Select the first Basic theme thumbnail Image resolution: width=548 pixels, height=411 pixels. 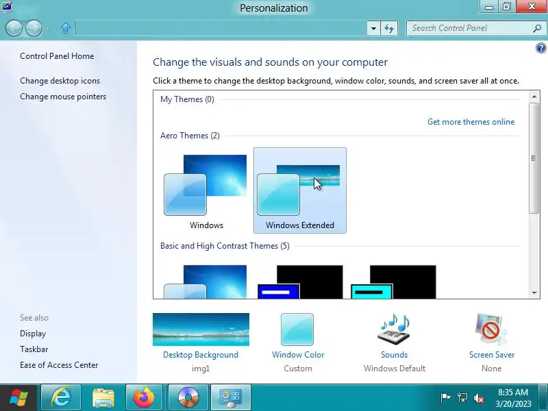pos(206,282)
